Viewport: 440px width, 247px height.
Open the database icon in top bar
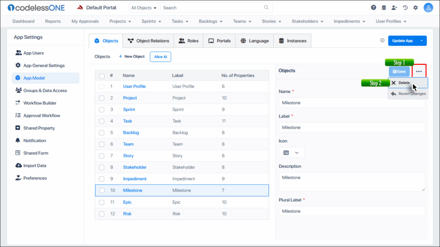point(384,8)
